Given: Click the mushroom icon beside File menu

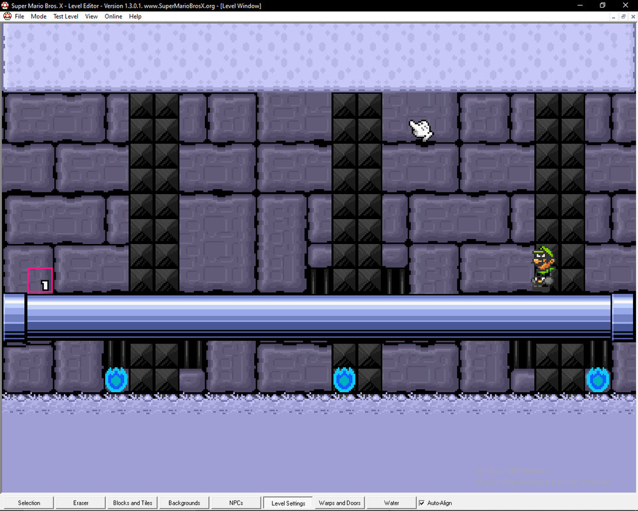Looking at the screenshot, I should click(x=7, y=17).
